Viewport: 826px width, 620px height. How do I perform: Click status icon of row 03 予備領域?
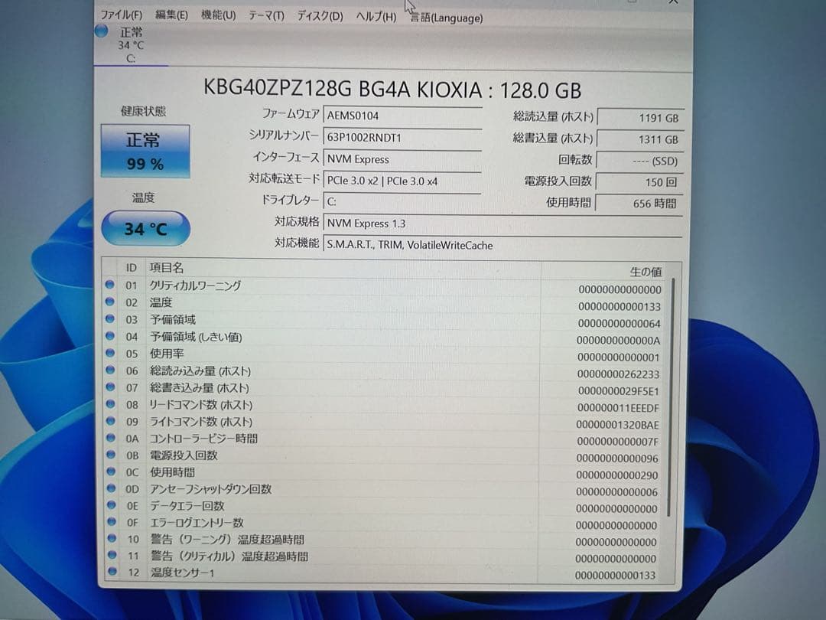[109, 318]
